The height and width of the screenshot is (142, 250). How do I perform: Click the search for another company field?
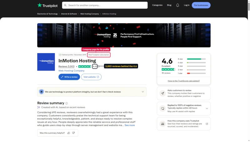point(105,5)
